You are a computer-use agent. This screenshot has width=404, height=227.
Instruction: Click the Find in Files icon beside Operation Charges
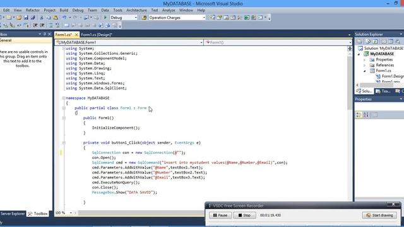(x=144, y=18)
